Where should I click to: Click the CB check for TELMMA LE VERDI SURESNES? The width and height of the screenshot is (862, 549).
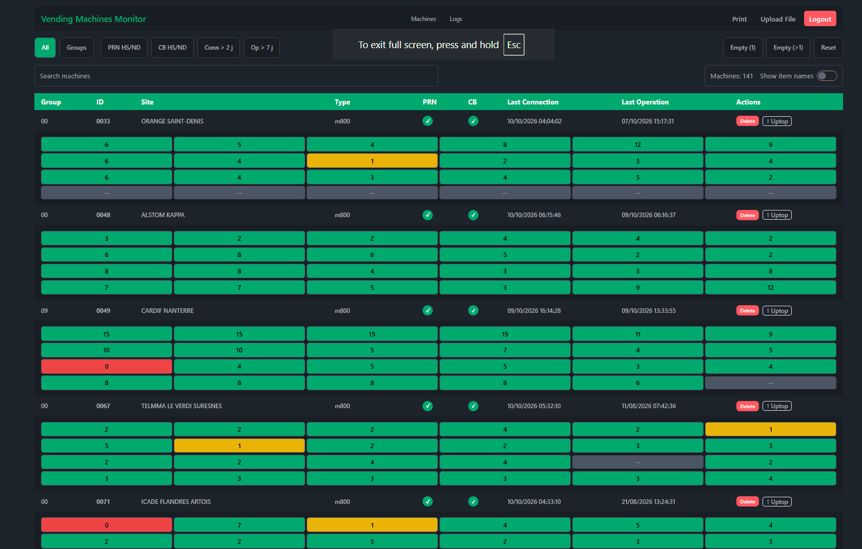click(473, 406)
